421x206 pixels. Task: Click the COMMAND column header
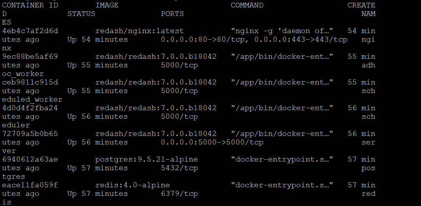(x=247, y=5)
